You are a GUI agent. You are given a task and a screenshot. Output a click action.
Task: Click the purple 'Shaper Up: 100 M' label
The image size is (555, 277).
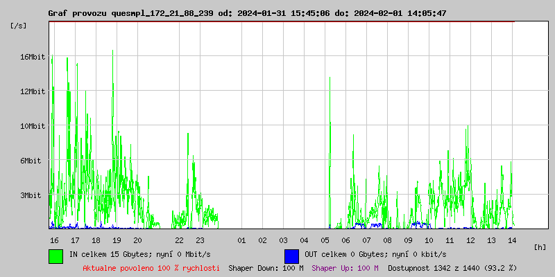click(x=345, y=268)
